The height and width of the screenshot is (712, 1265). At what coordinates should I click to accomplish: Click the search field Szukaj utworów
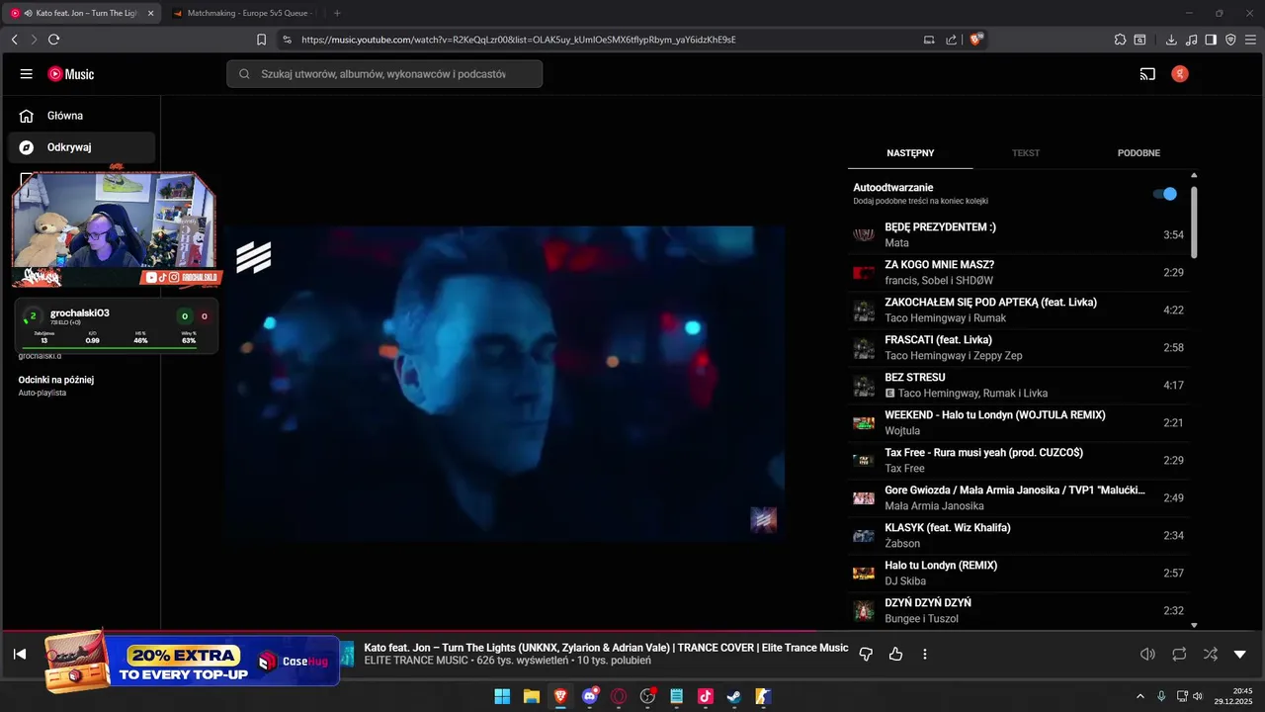point(384,74)
